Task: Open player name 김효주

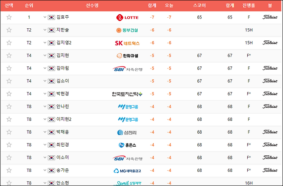Action: pyautogui.click(x=62, y=17)
